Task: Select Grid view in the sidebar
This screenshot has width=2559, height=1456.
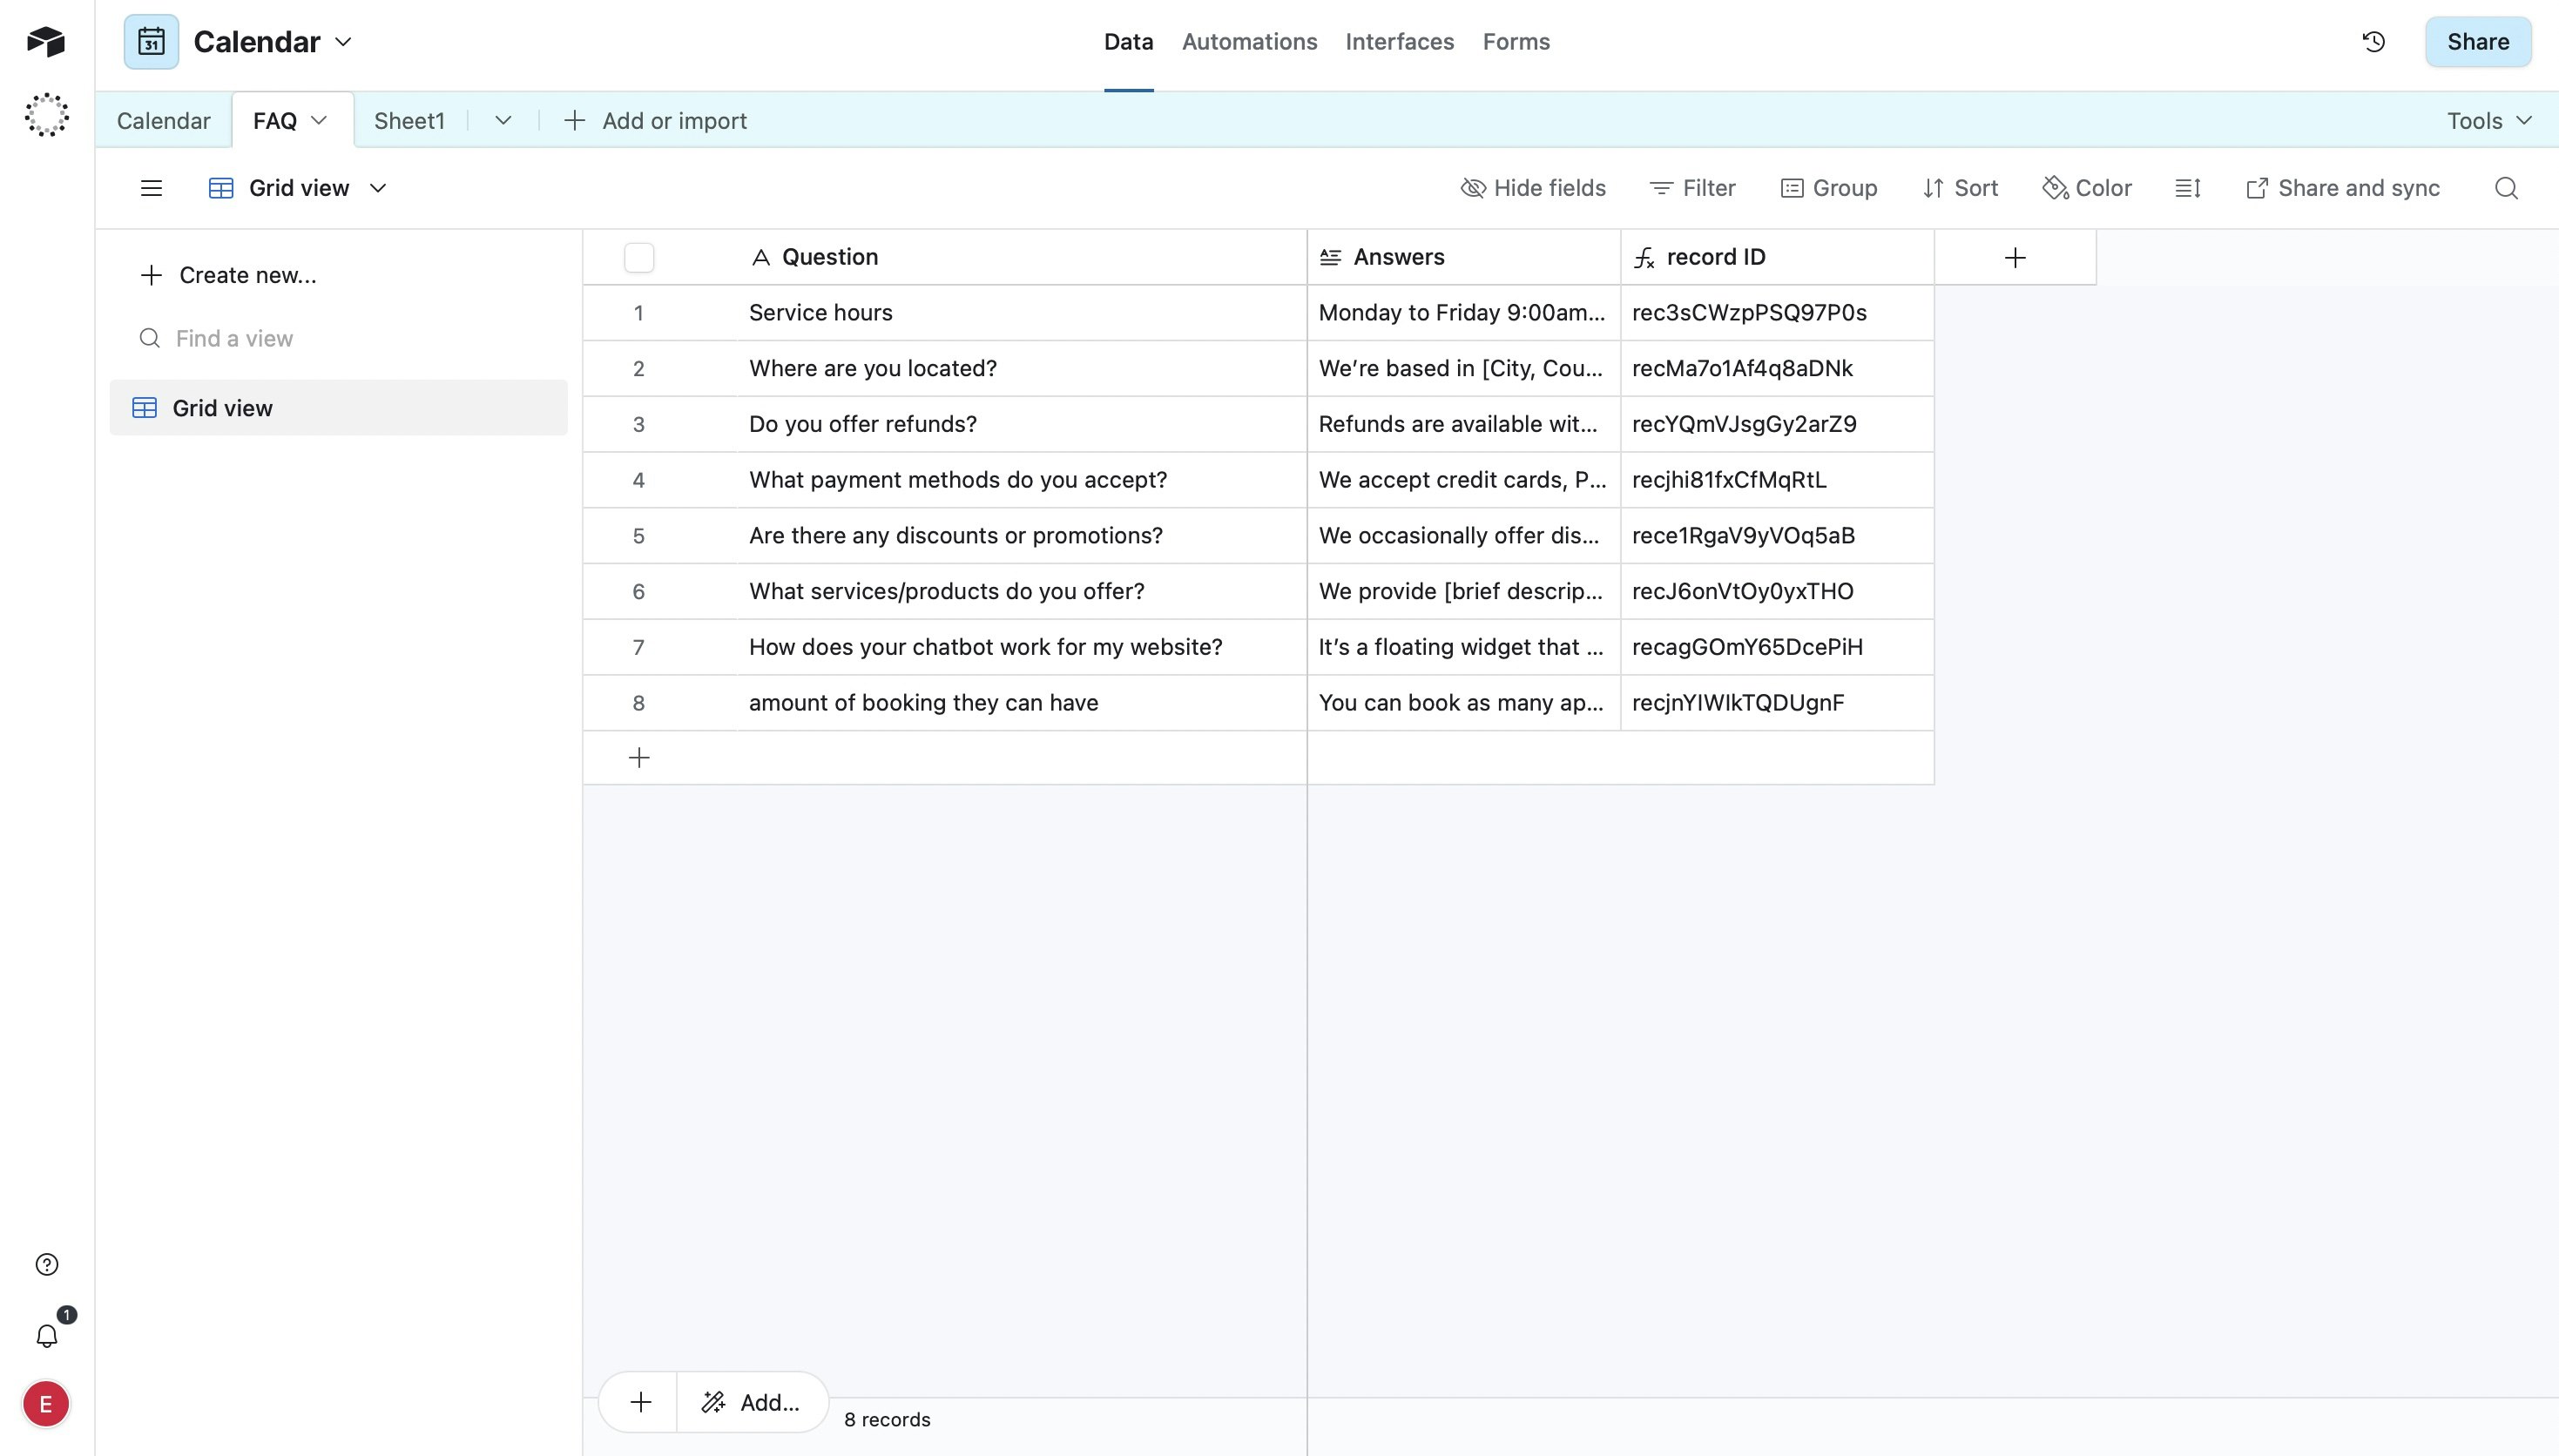Action: click(339, 408)
